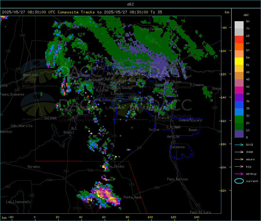Click the Carmensa map label
This screenshot has width=261, height=221.
coord(177,147)
